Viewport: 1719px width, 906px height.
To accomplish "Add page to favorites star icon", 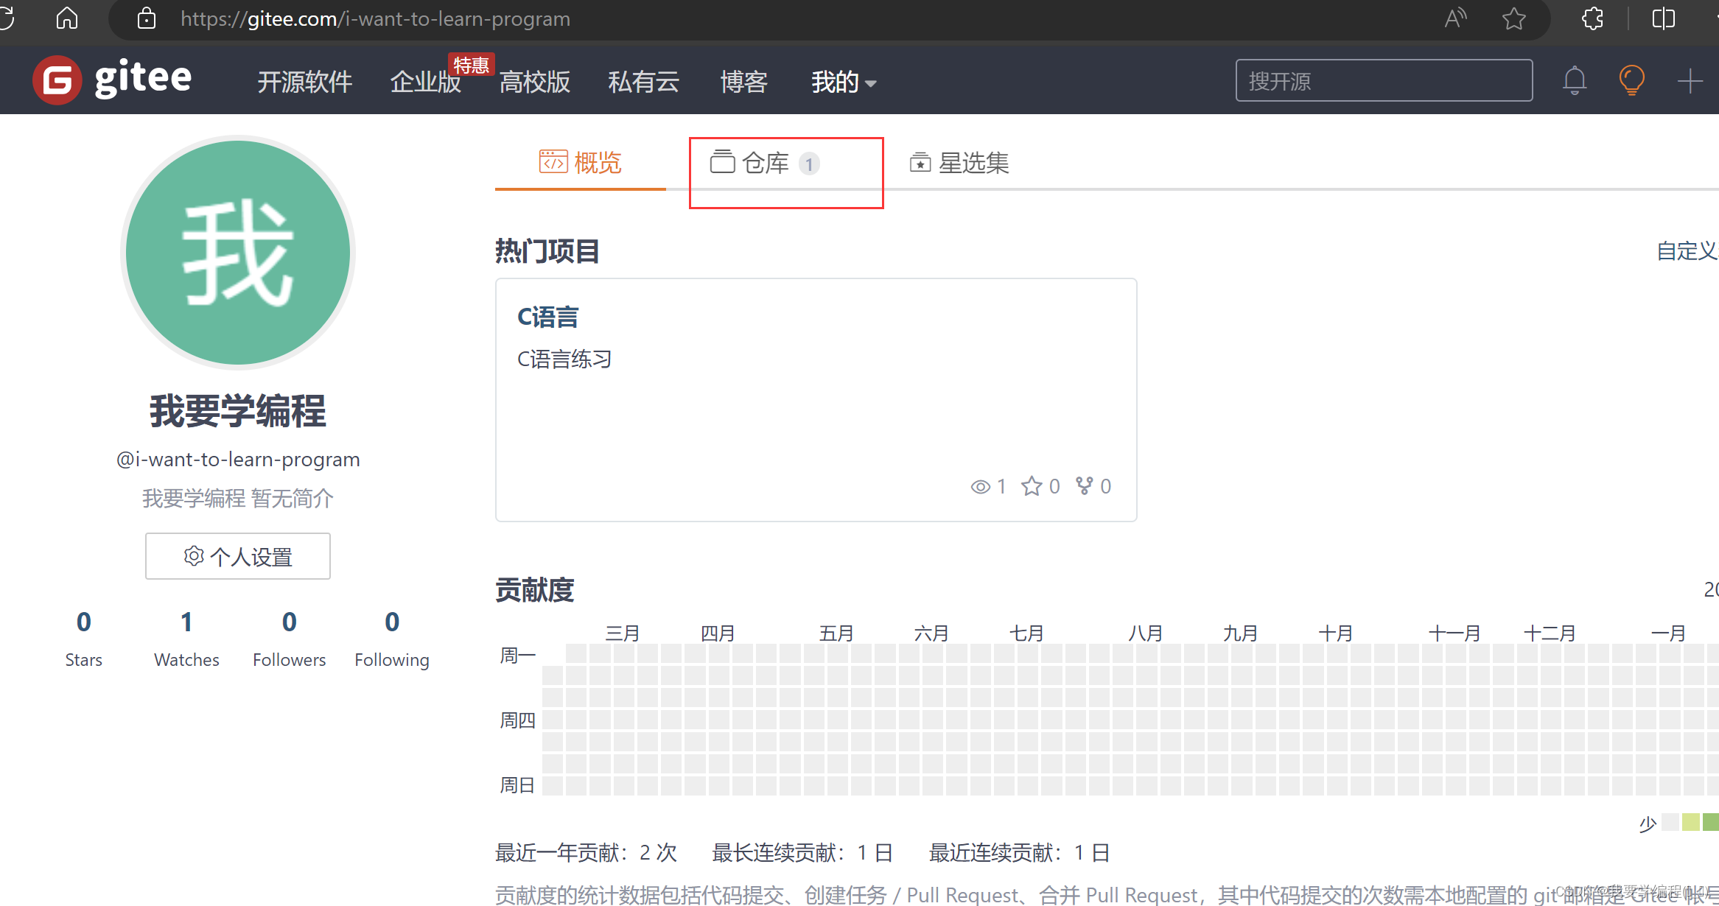I will (1513, 18).
